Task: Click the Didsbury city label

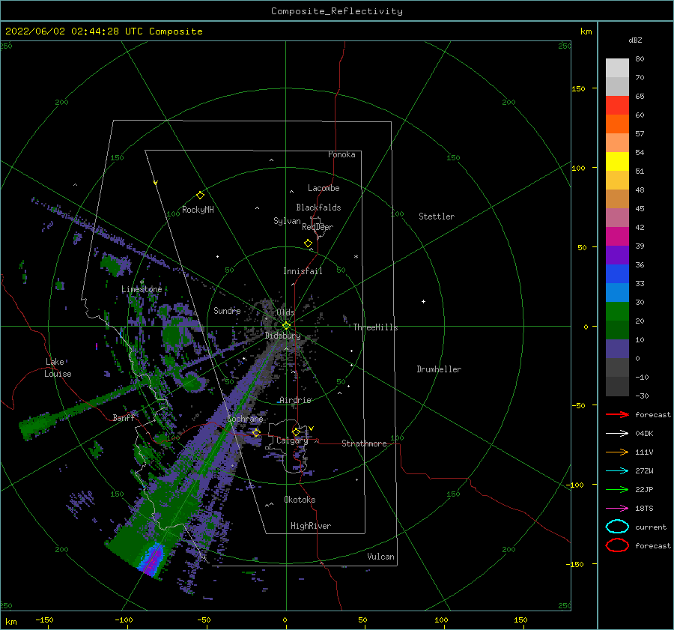Action: click(283, 336)
